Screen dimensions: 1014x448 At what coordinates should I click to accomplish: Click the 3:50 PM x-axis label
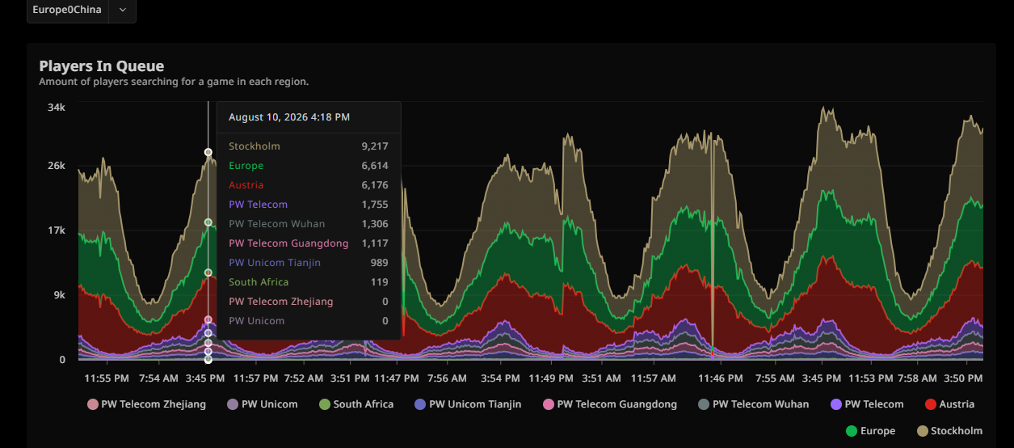pos(964,378)
